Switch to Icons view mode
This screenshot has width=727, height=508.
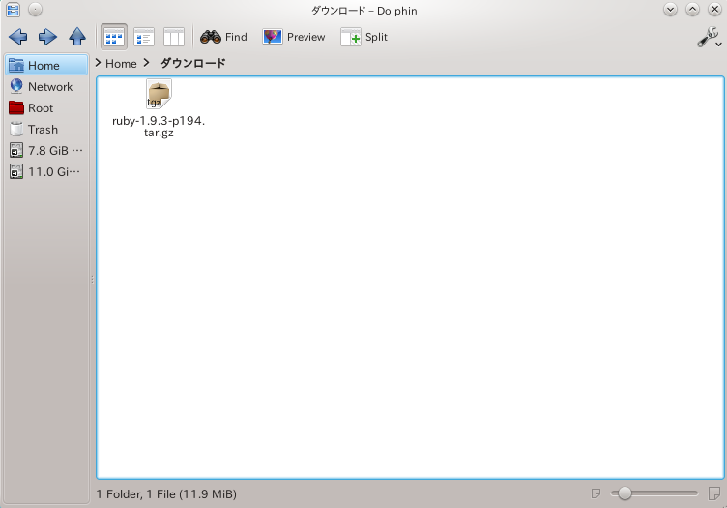point(114,37)
